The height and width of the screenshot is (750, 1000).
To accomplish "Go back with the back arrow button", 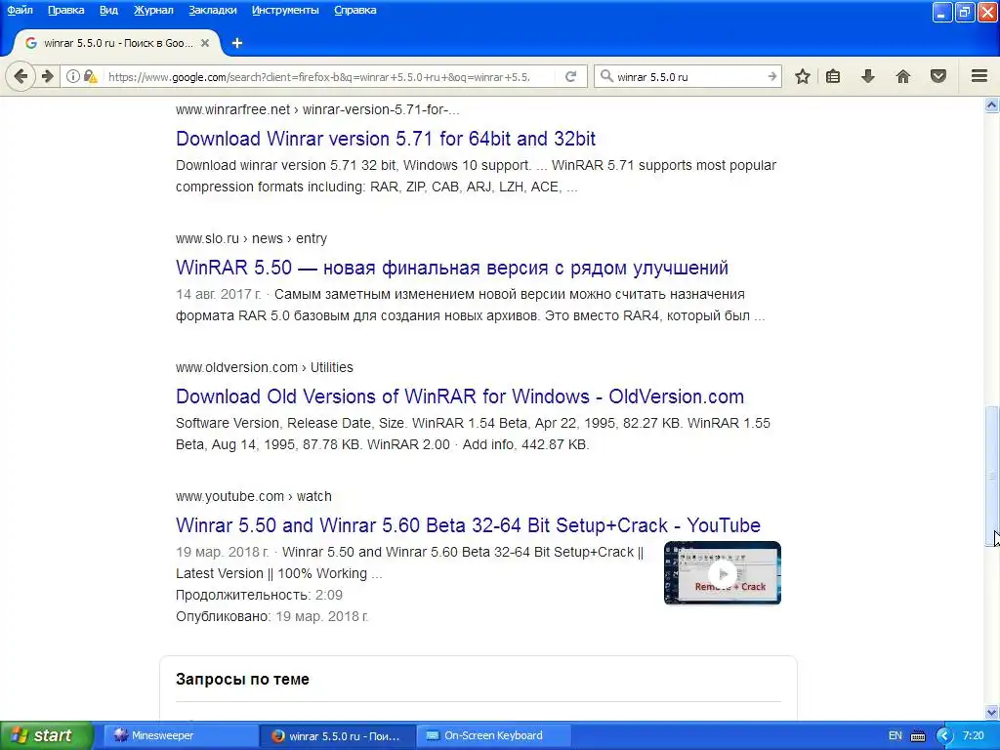I will coord(21,76).
